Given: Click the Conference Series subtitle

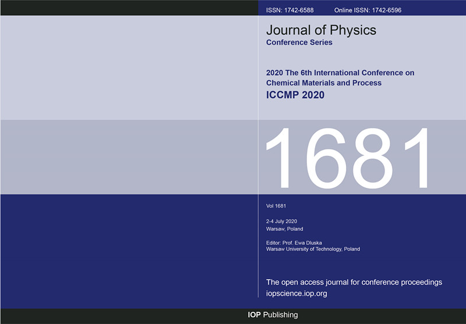Looking at the screenshot, I should (299, 42).
